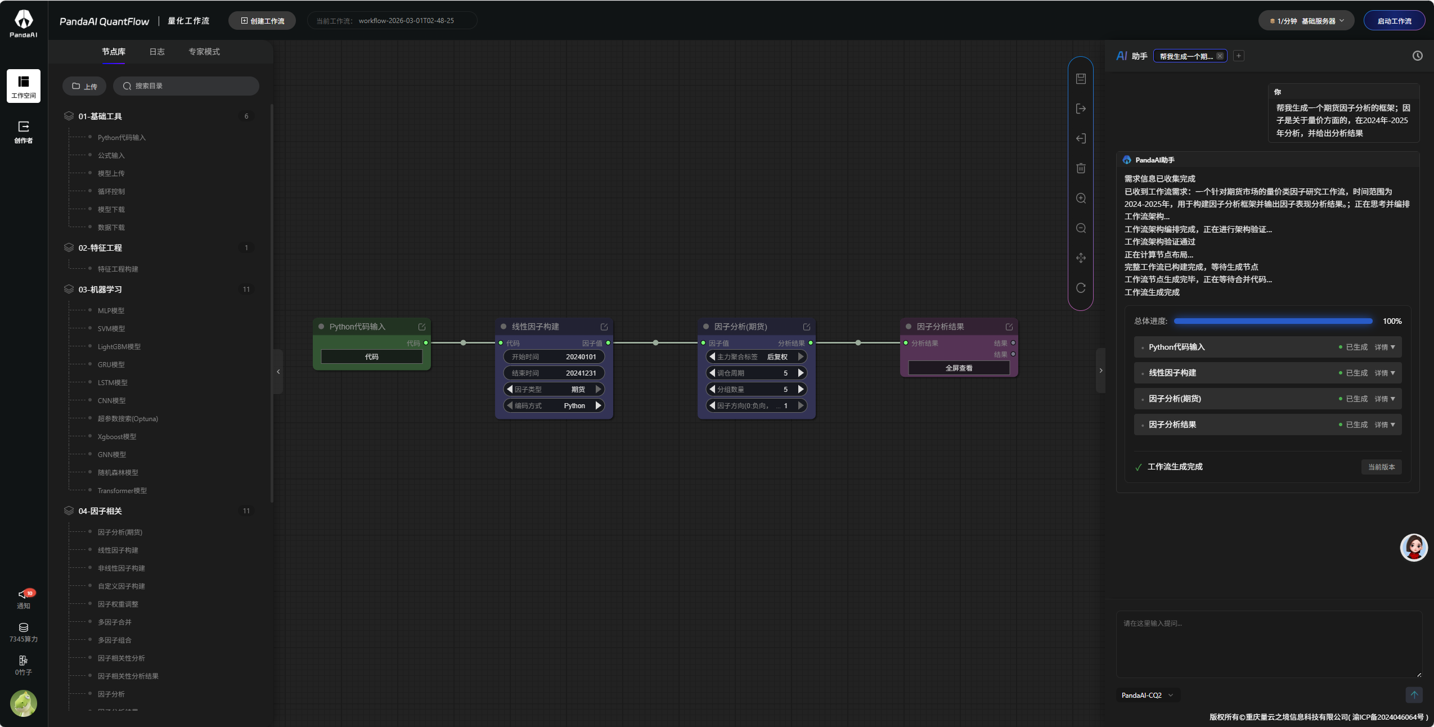Switch 因子类型 to the next option

coord(598,389)
